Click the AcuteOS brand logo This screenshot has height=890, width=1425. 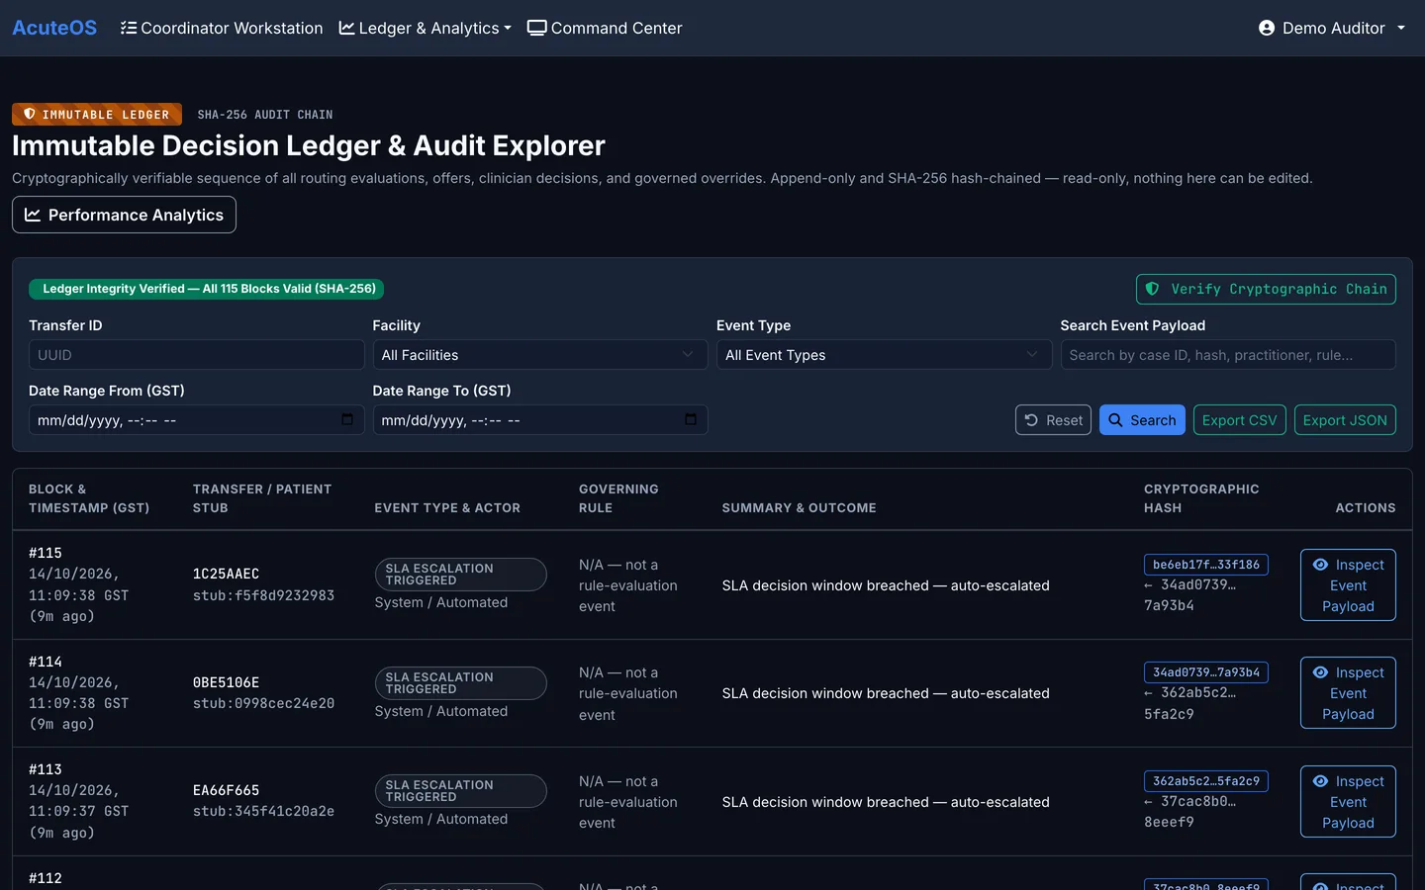point(54,28)
